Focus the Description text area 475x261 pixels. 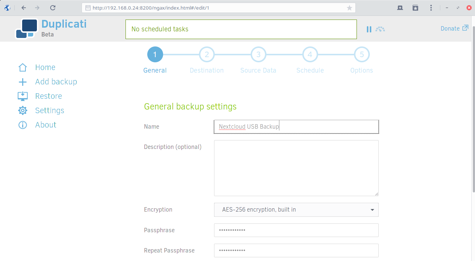pos(296,168)
